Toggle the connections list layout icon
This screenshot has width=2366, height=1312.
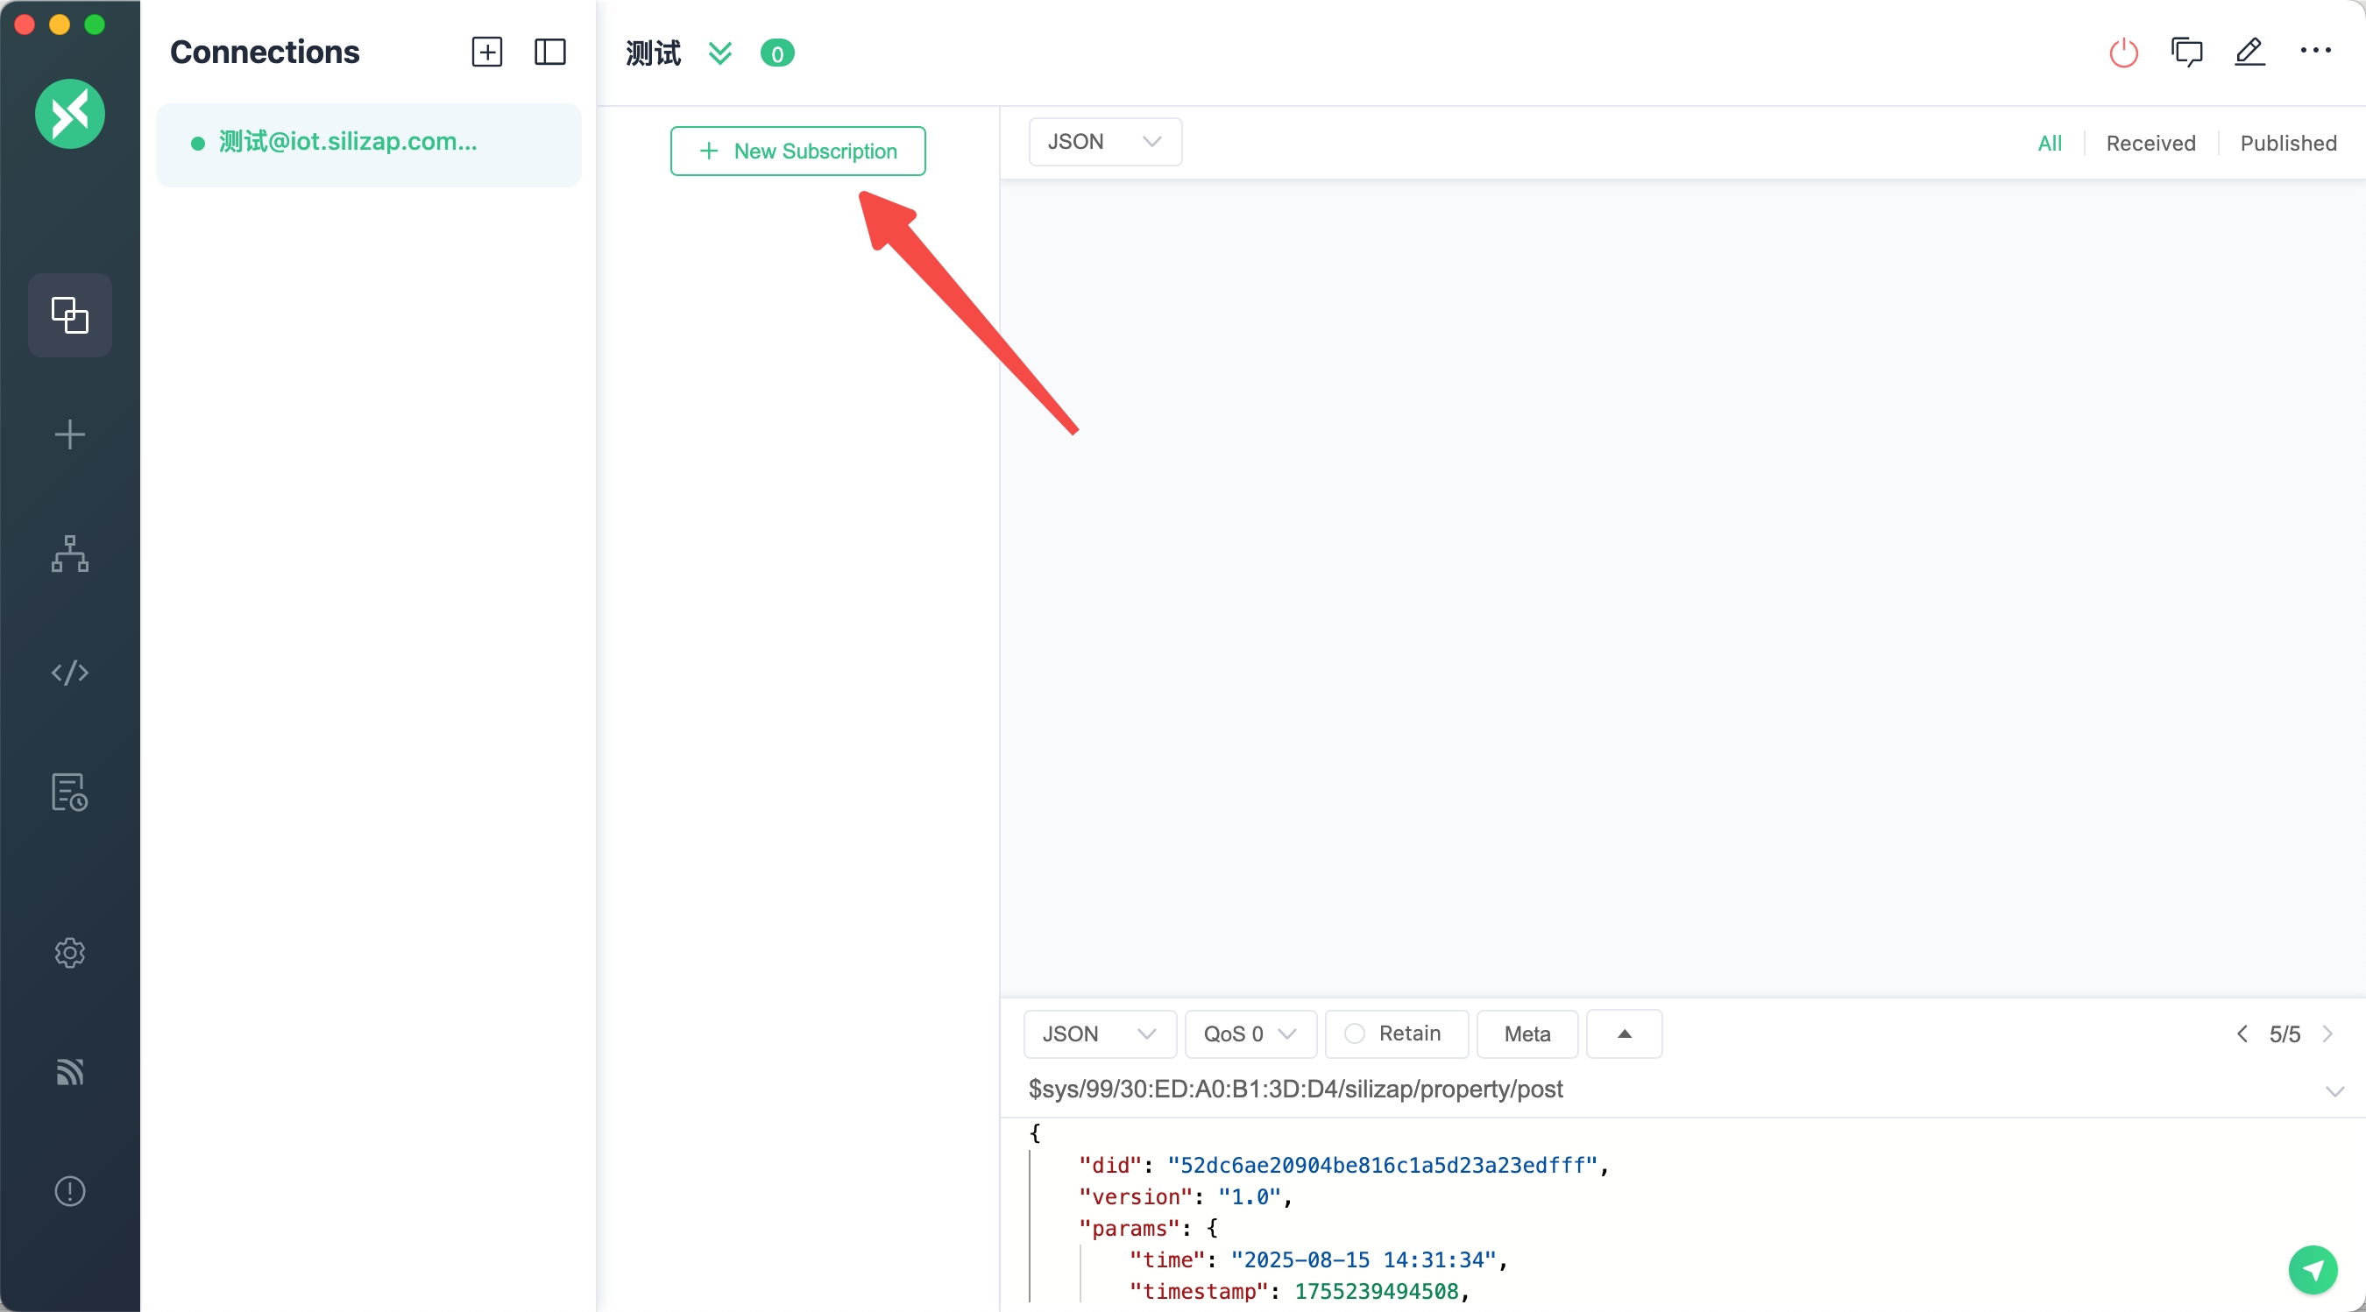tap(549, 53)
